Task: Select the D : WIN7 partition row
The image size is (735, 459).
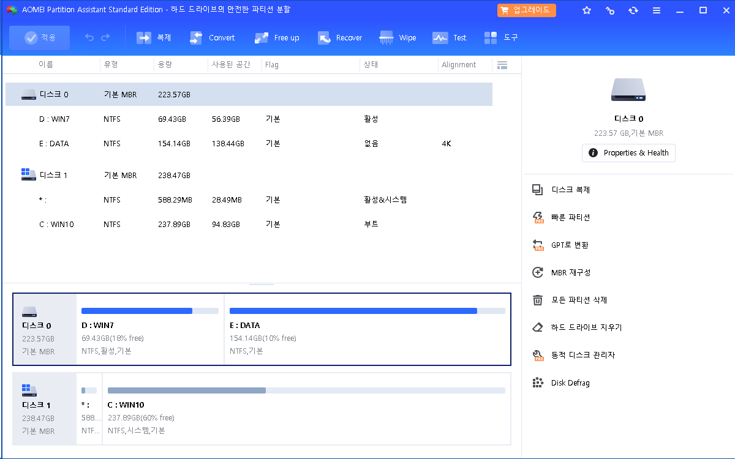Action: [249, 119]
